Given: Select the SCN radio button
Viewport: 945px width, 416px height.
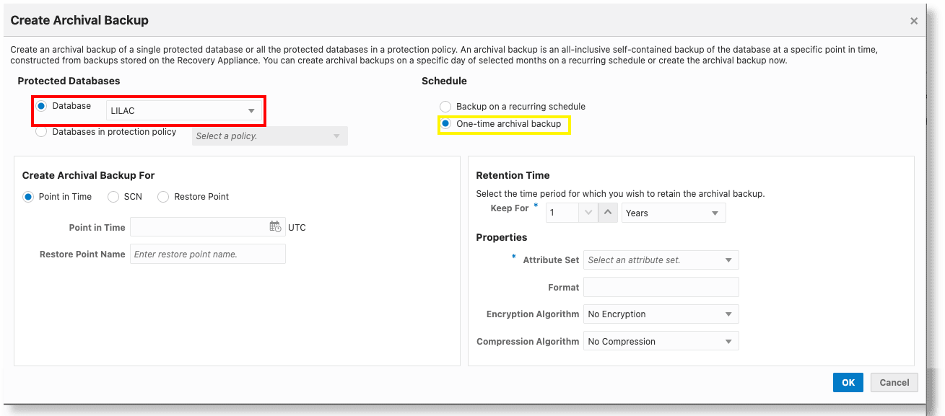Looking at the screenshot, I should pos(113,196).
